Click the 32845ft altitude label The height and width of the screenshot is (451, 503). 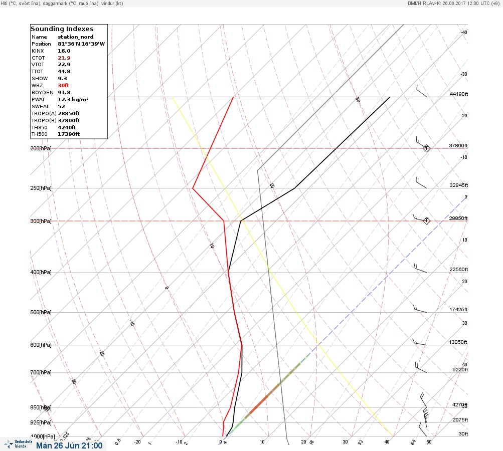pos(459,185)
